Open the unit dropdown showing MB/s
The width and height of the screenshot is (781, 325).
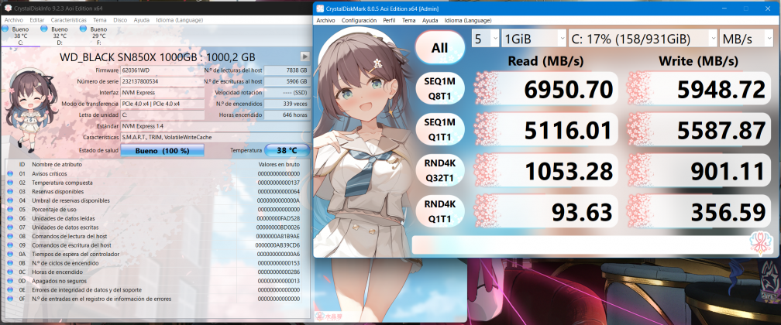coord(745,39)
